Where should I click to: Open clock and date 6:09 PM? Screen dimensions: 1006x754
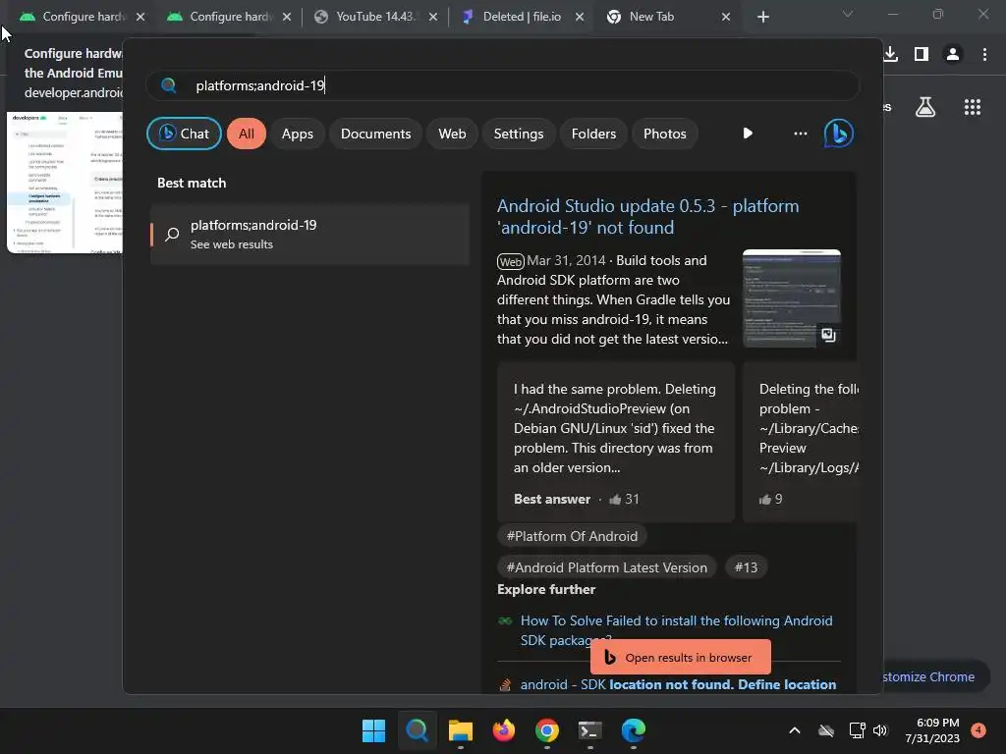pyautogui.click(x=932, y=730)
